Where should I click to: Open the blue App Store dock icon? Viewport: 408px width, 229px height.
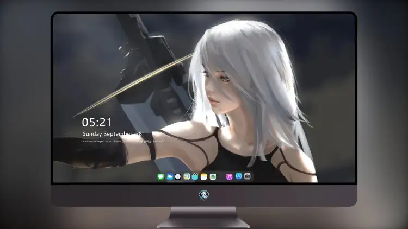coord(239,176)
